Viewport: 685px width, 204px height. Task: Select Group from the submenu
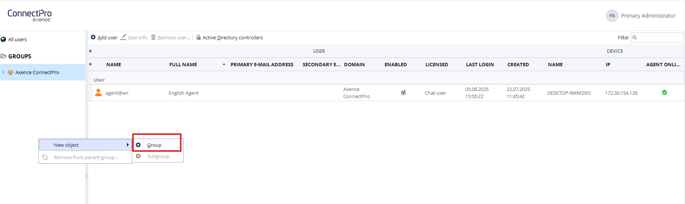coord(154,145)
